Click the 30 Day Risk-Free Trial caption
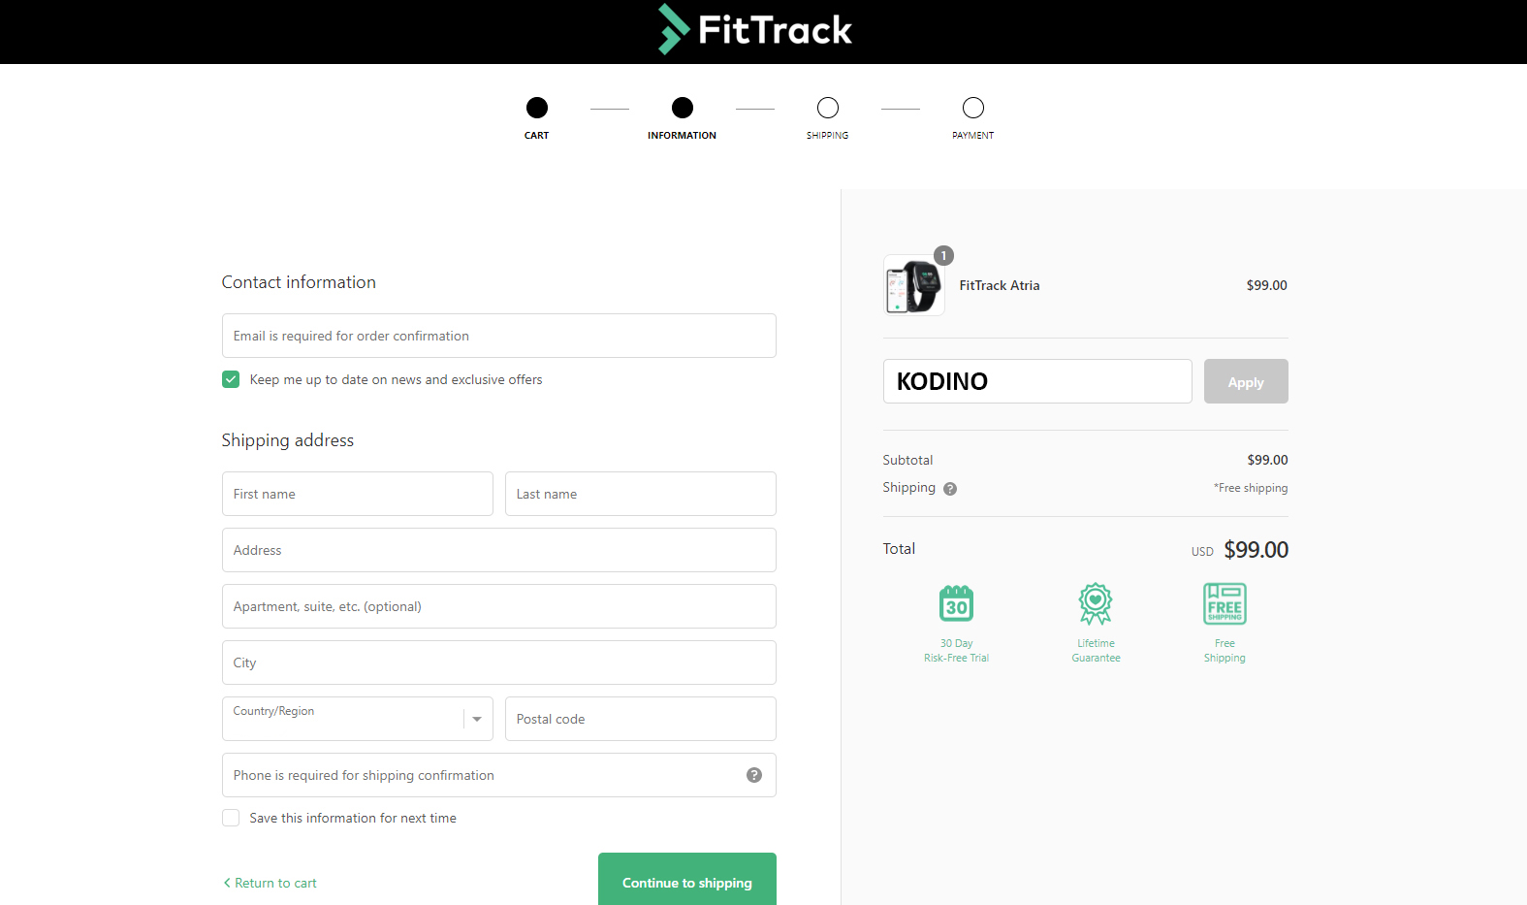Image resolution: width=1527 pixels, height=905 pixels. point(957,651)
